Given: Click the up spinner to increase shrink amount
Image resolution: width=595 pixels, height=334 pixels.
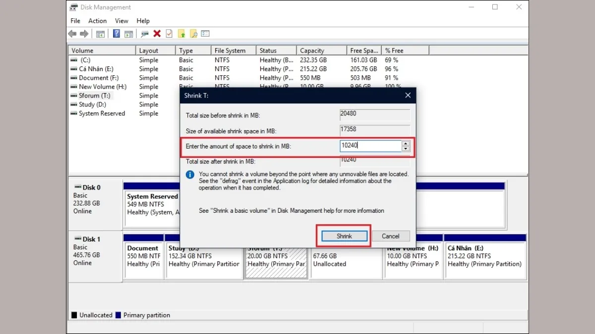Looking at the screenshot, I should point(406,143).
